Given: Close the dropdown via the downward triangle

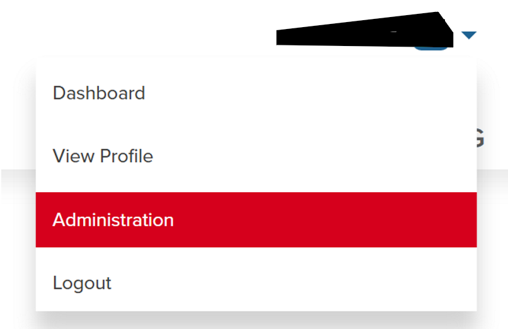Looking at the screenshot, I should pyautogui.click(x=469, y=35).
